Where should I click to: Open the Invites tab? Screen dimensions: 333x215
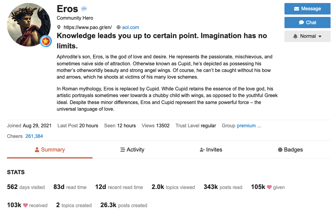click(211, 150)
